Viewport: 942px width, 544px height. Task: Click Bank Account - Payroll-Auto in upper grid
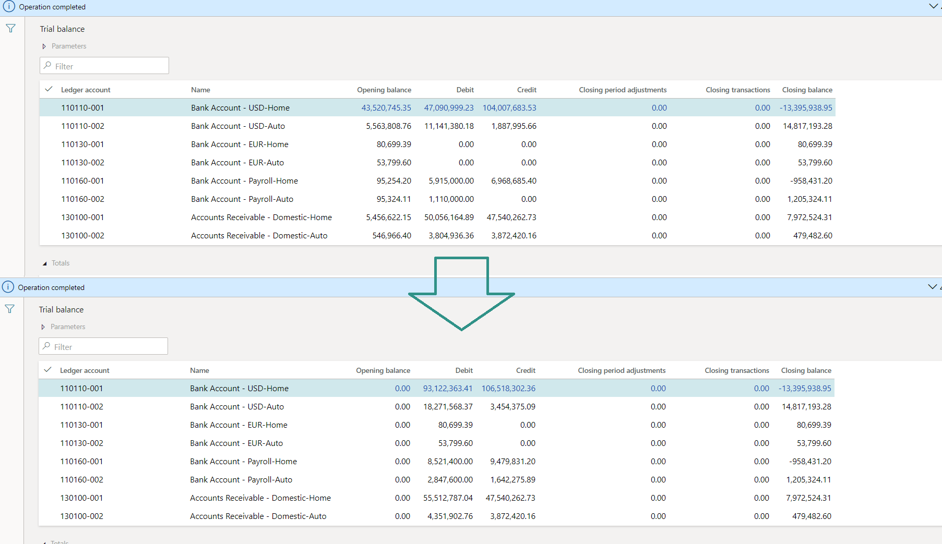(x=242, y=199)
